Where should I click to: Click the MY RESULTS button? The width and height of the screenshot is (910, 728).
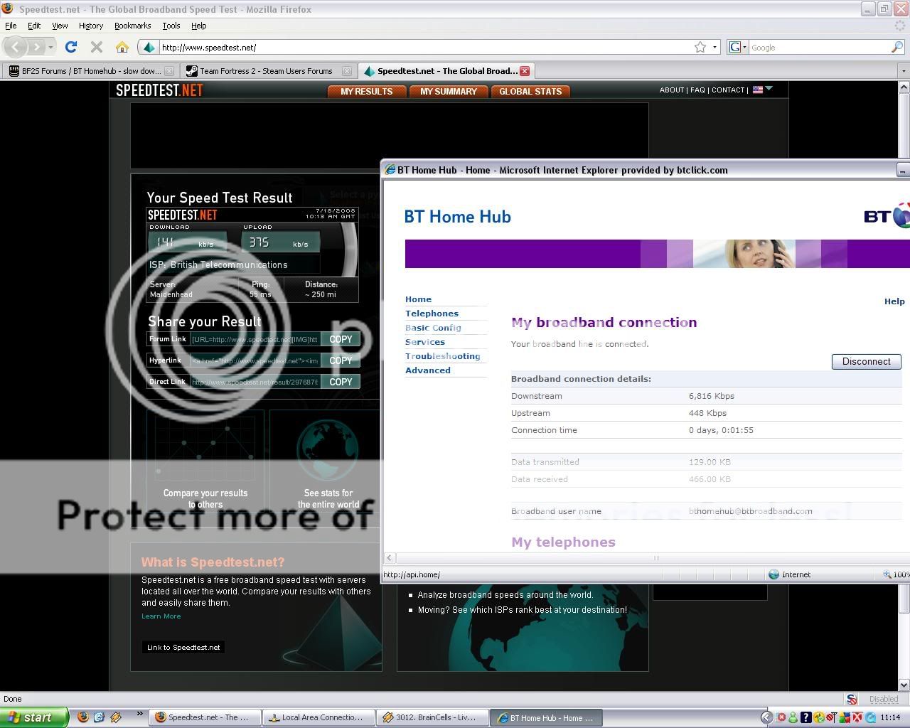click(x=366, y=91)
